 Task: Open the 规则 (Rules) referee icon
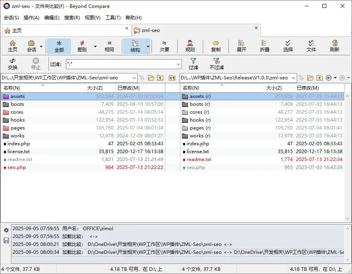[x=190, y=46]
